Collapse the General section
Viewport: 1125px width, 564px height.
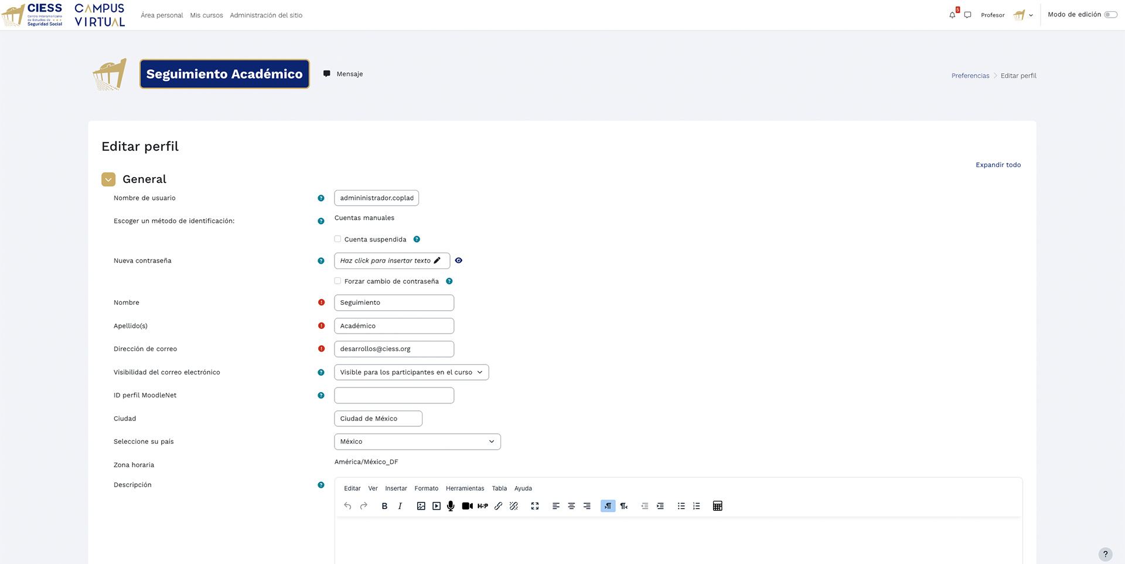108,179
